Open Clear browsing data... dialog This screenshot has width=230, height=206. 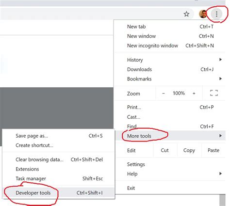[x=59, y=159]
